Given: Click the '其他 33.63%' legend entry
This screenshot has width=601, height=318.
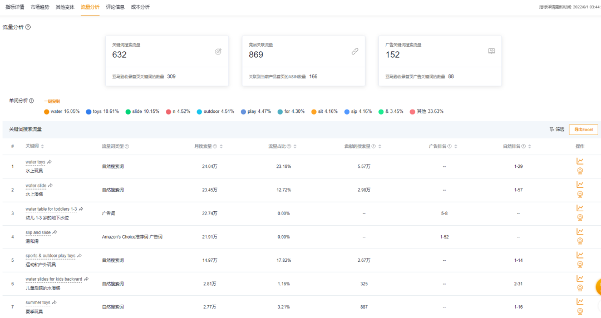Looking at the screenshot, I should click(x=427, y=112).
